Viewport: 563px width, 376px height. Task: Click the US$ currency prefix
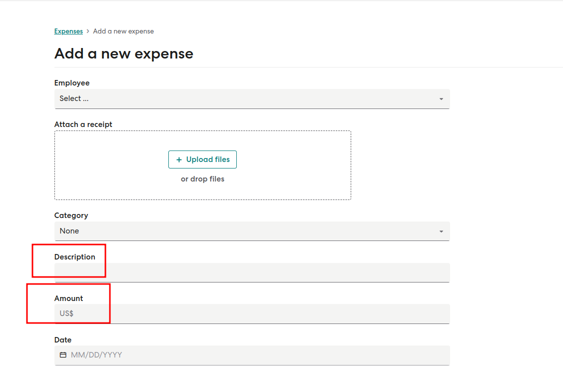[x=66, y=313]
